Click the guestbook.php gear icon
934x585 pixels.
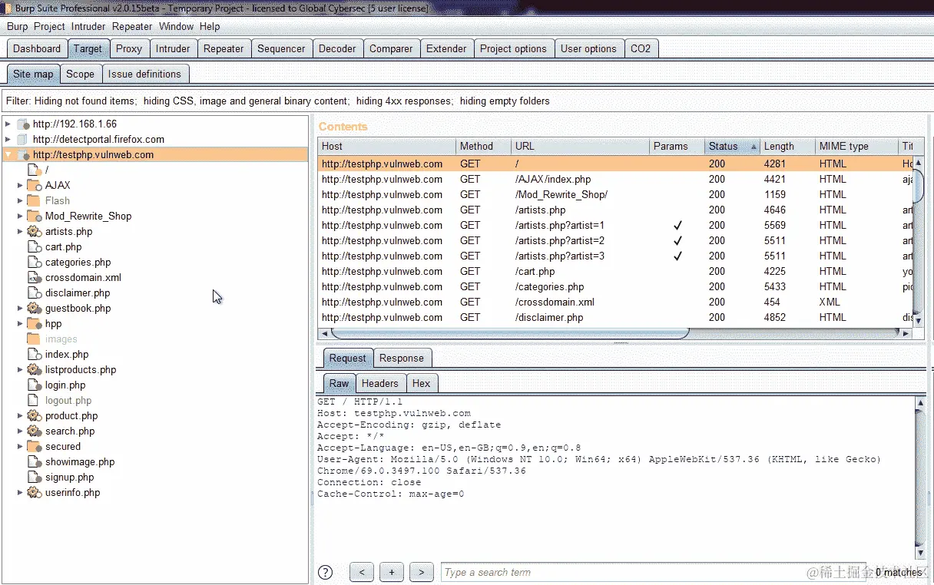(34, 308)
